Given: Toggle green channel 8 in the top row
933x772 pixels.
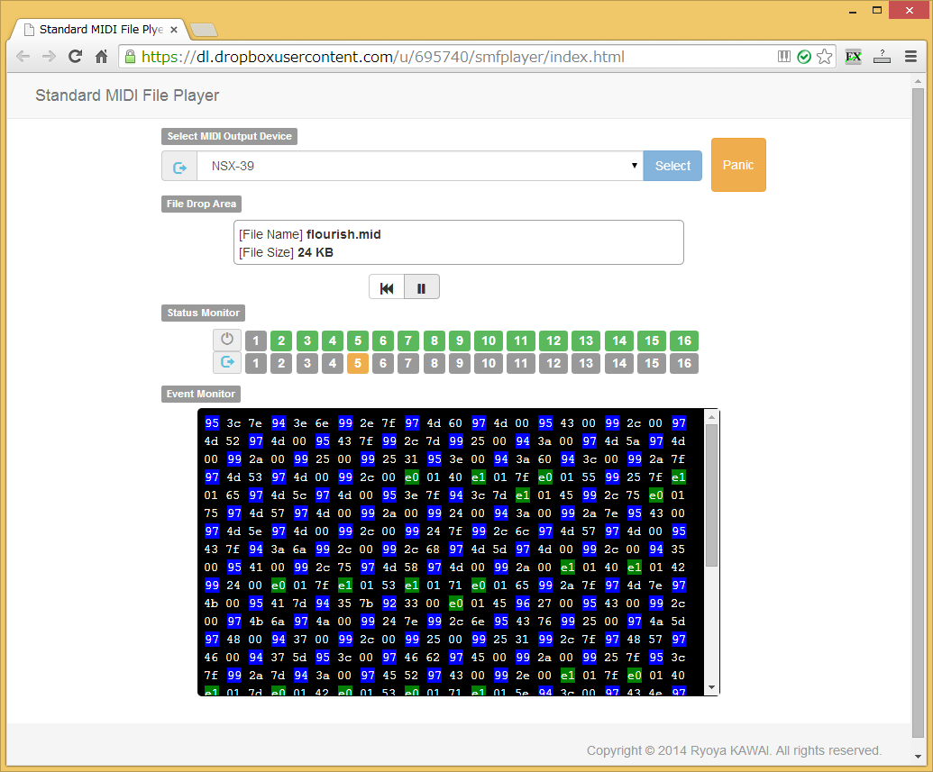Looking at the screenshot, I should coord(434,341).
